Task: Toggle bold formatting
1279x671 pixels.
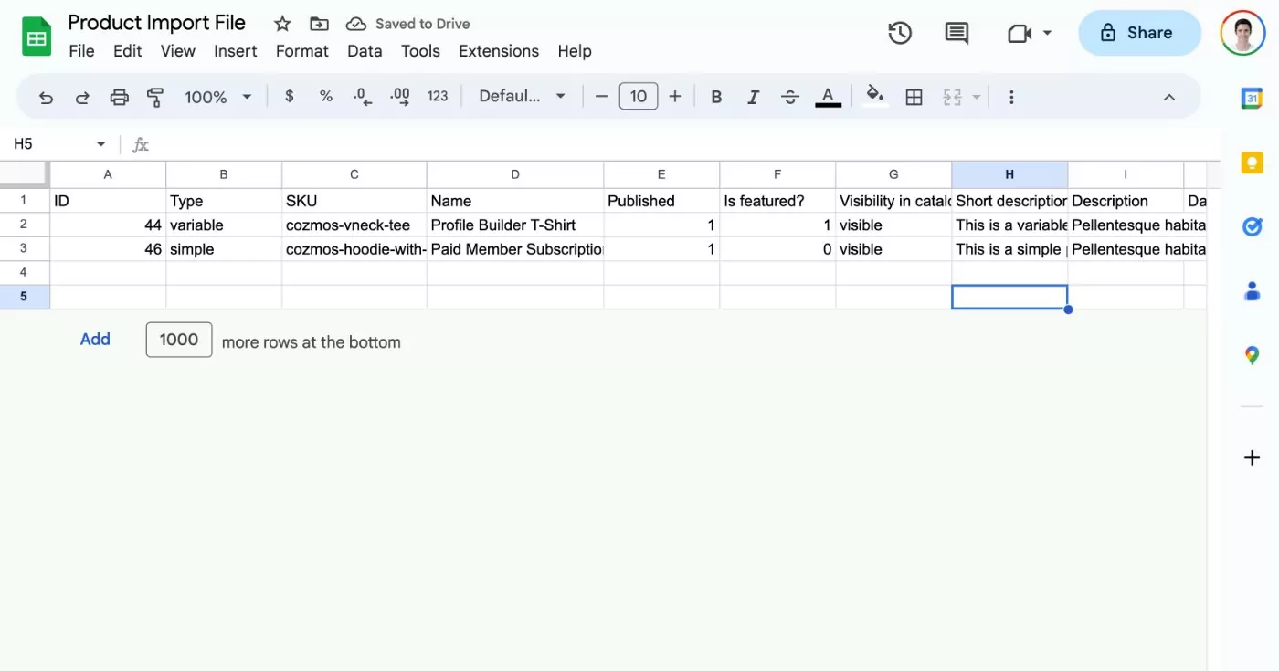Action: (x=716, y=97)
